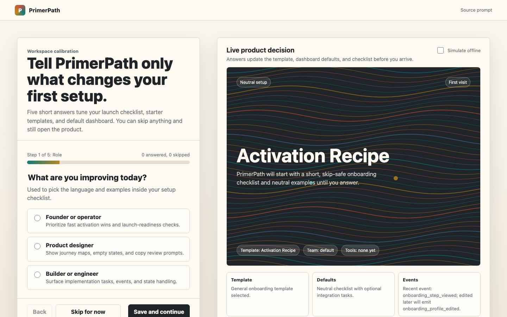
Task: Click the Team: default chip
Action: pyautogui.click(x=320, y=250)
